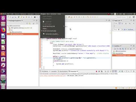Select the connection class in Outline
Viewport: 136px width, 102px height.
tap(119, 53)
